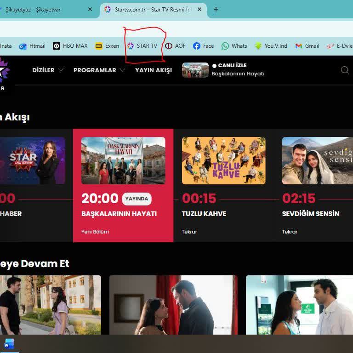Open the STAR TV bookmark
The width and height of the screenshot is (353, 353).
142,46
